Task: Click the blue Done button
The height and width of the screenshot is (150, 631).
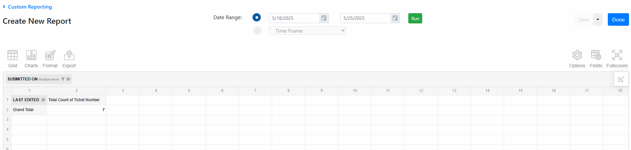Action: pyautogui.click(x=618, y=20)
